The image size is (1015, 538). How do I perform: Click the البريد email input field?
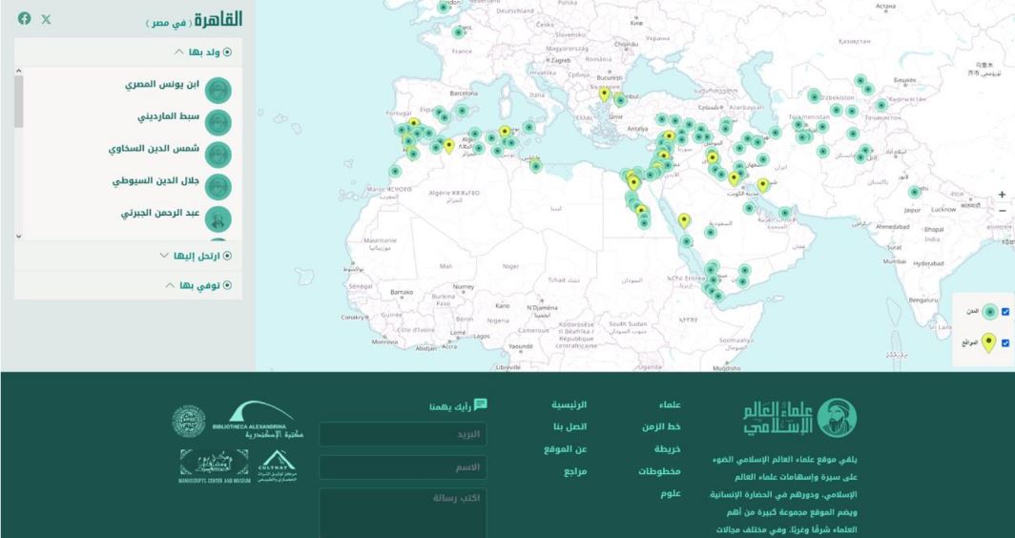pyautogui.click(x=403, y=434)
